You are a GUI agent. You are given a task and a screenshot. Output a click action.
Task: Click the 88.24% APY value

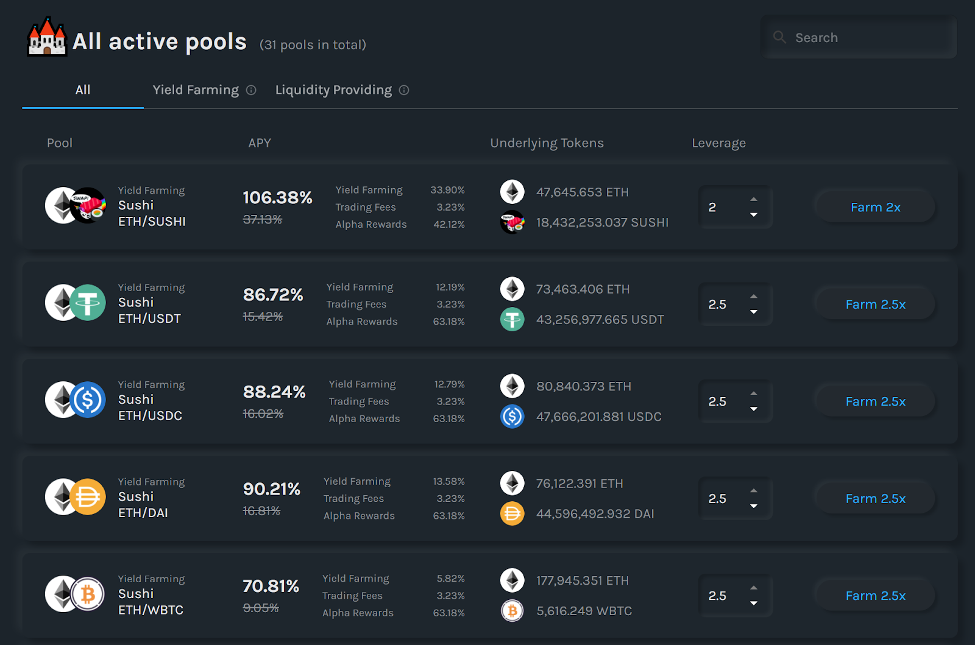[274, 392]
